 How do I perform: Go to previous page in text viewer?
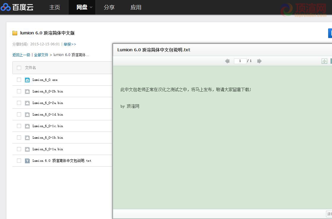[227, 61]
